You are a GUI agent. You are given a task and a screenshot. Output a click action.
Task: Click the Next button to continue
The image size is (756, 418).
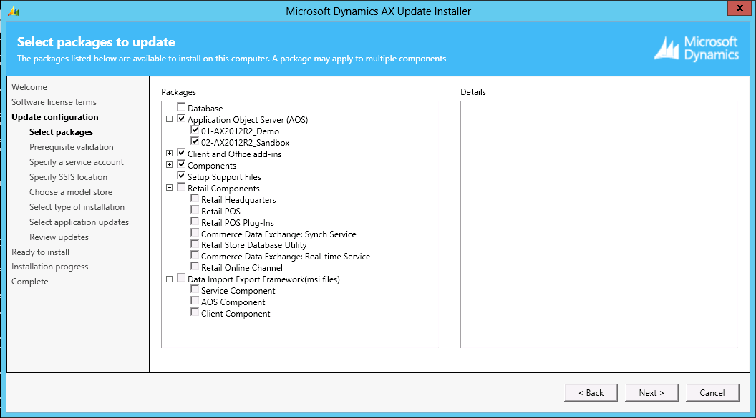tap(651, 392)
